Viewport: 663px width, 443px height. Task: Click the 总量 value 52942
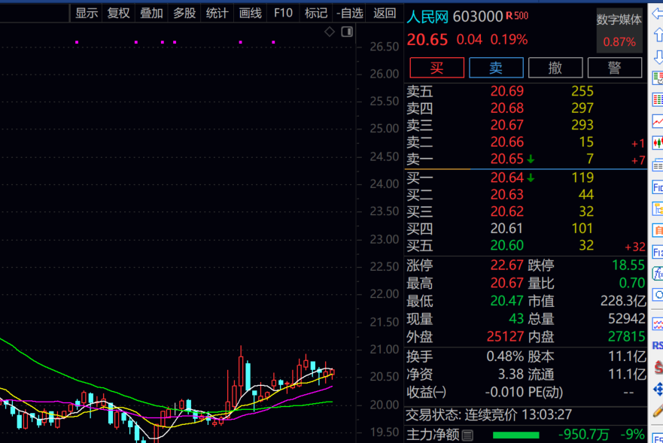click(627, 319)
